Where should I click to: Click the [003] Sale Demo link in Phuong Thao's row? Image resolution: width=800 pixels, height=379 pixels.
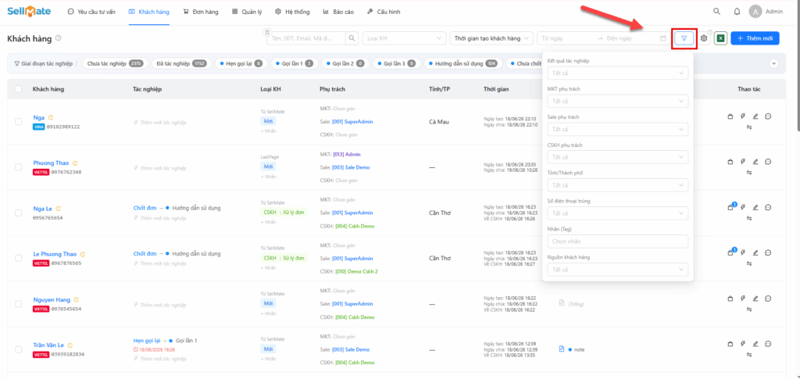click(x=351, y=167)
